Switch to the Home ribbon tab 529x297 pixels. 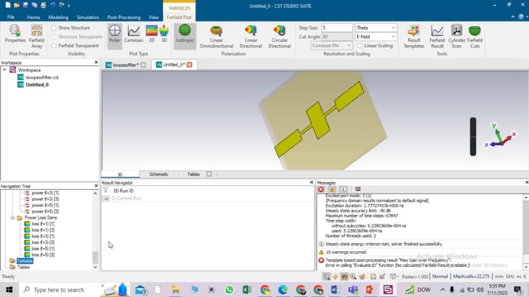click(33, 17)
